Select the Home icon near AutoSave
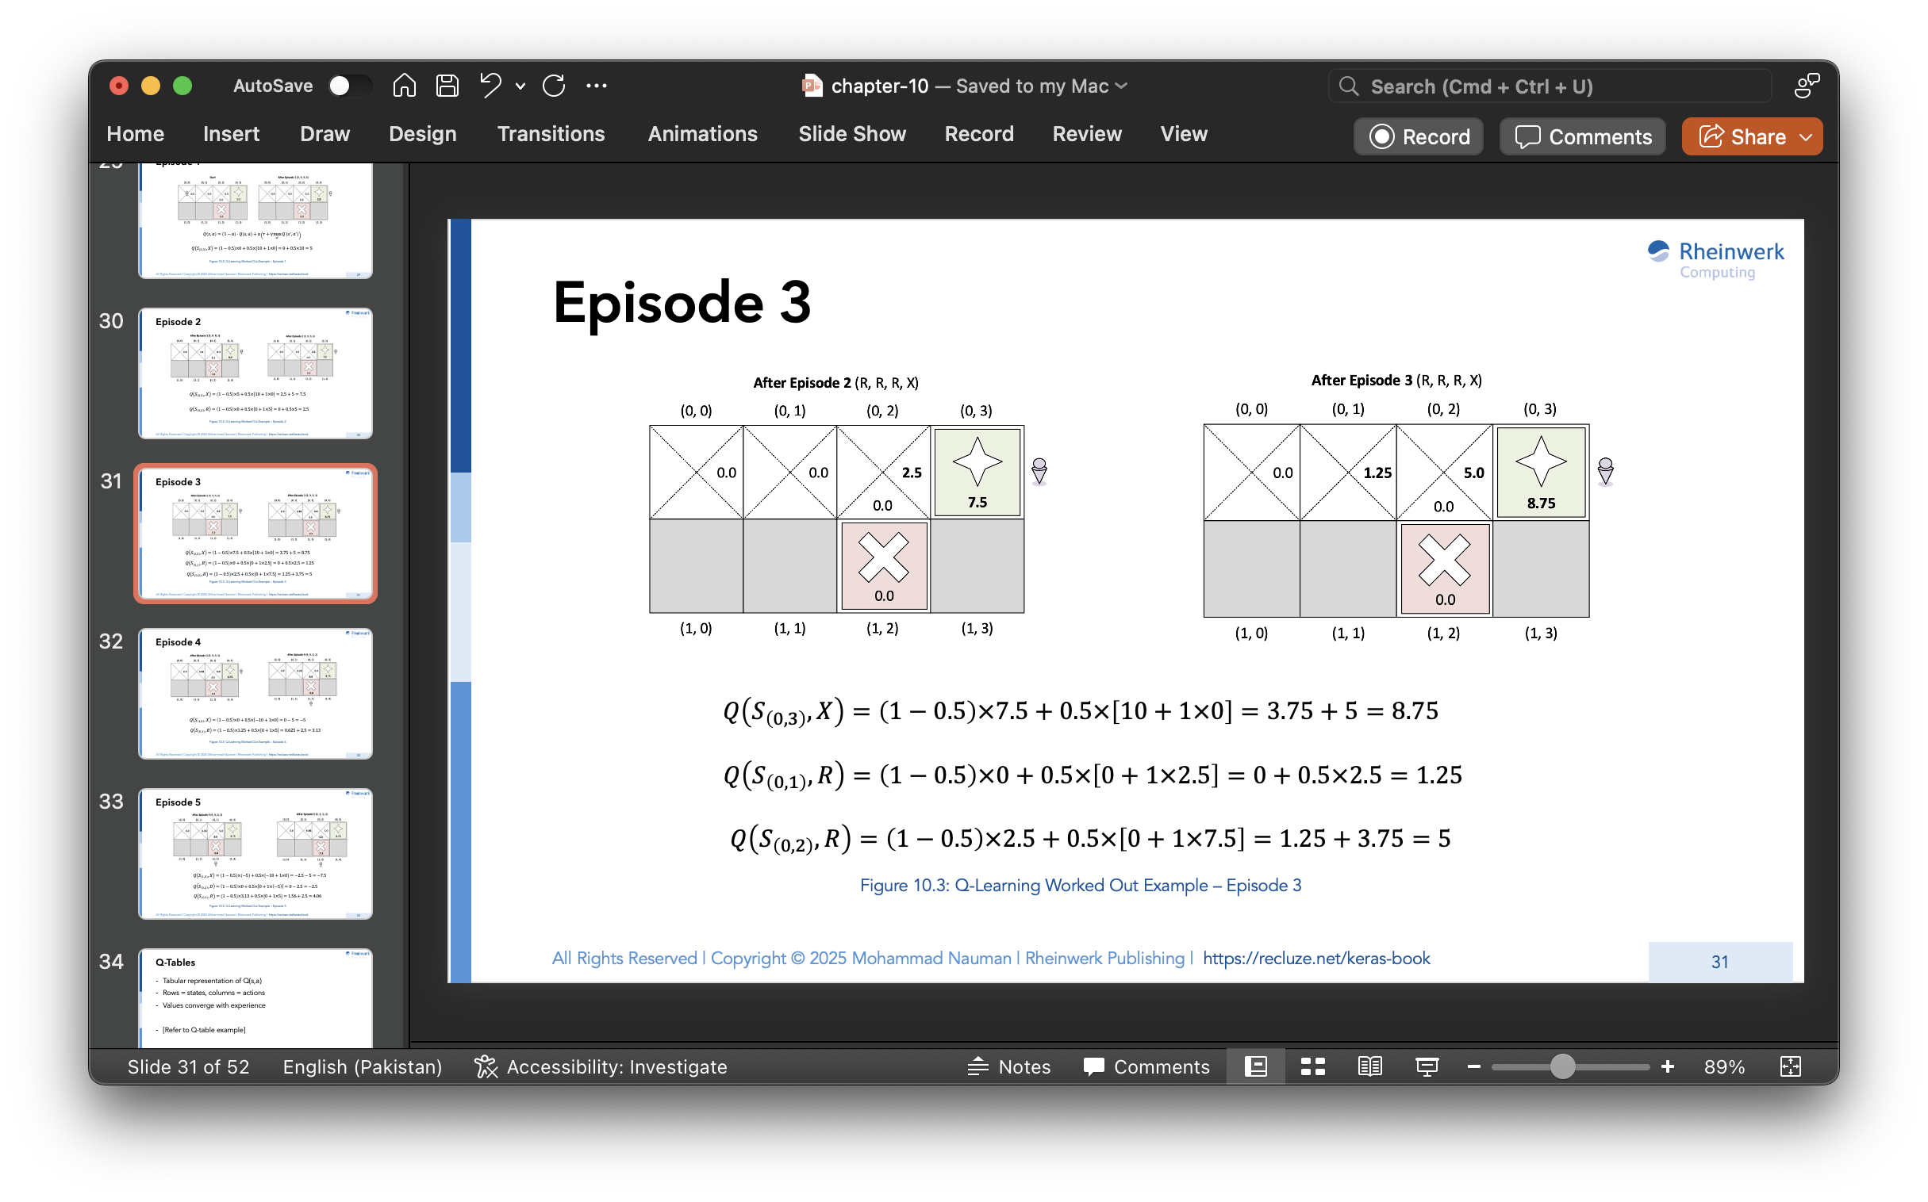Image resolution: width=1928 pixels, height=1202 pixels. click(404, 85)
